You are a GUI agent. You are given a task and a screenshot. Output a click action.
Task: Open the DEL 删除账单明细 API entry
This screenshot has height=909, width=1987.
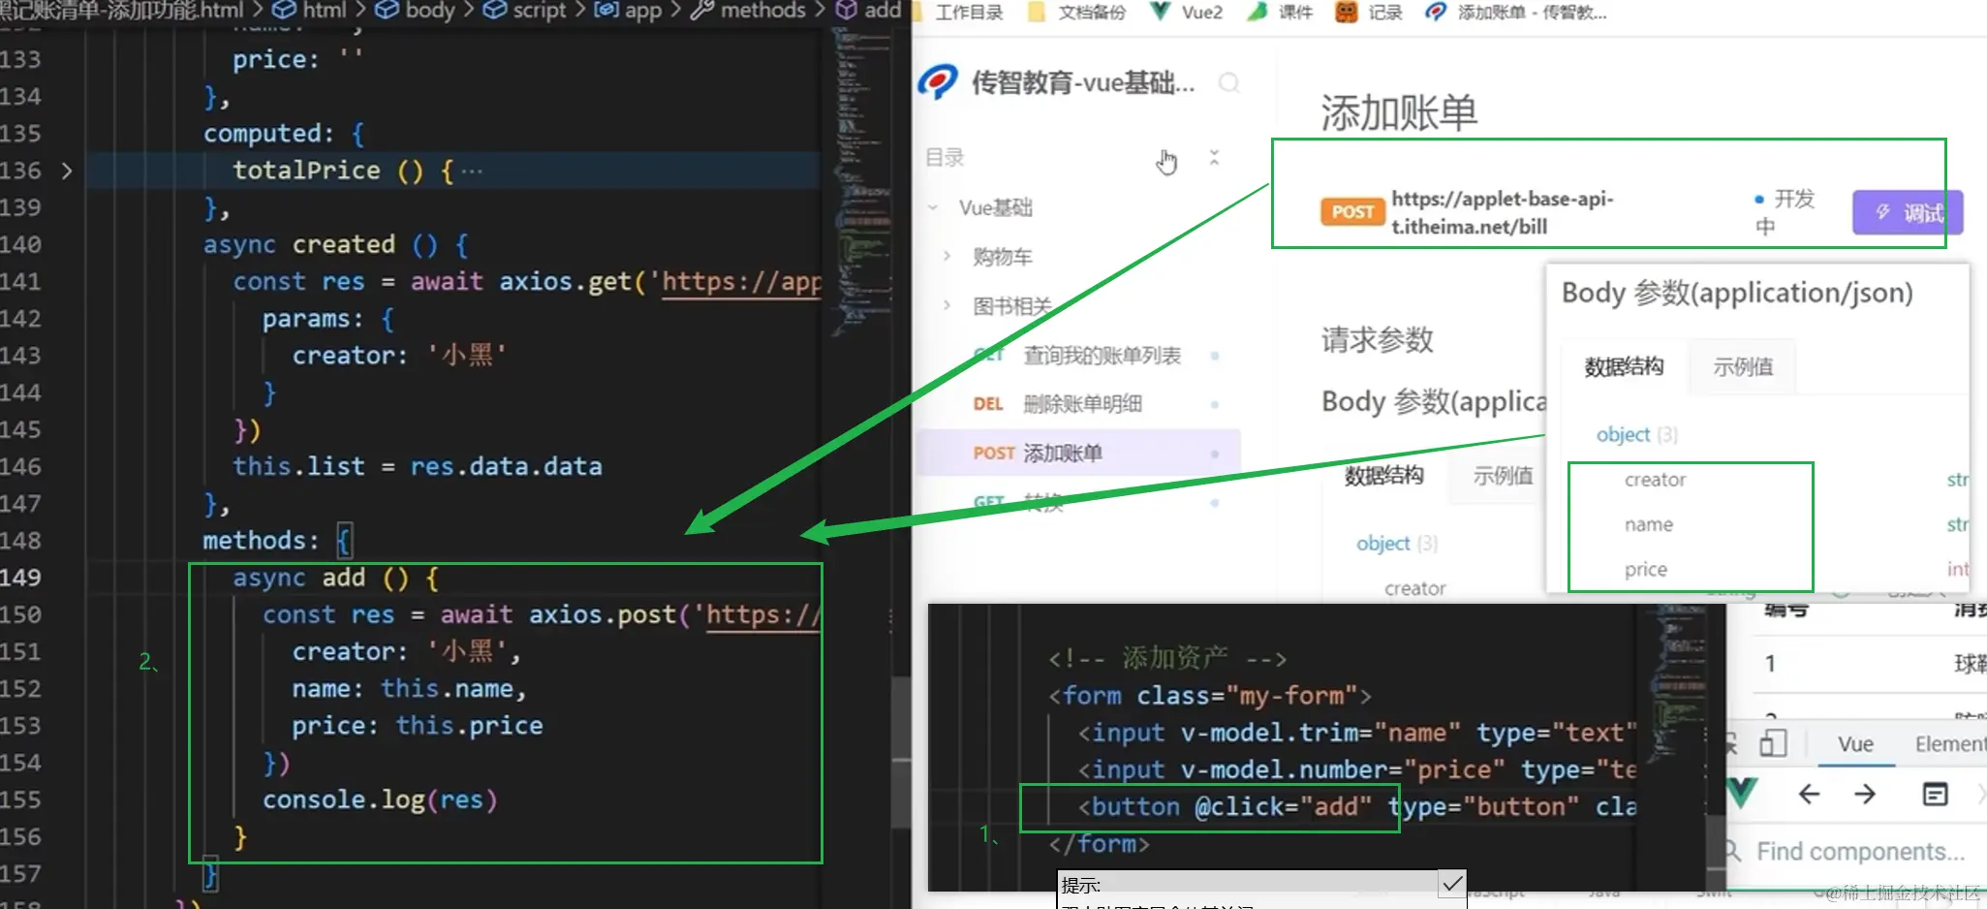(x=1077, y=404)
